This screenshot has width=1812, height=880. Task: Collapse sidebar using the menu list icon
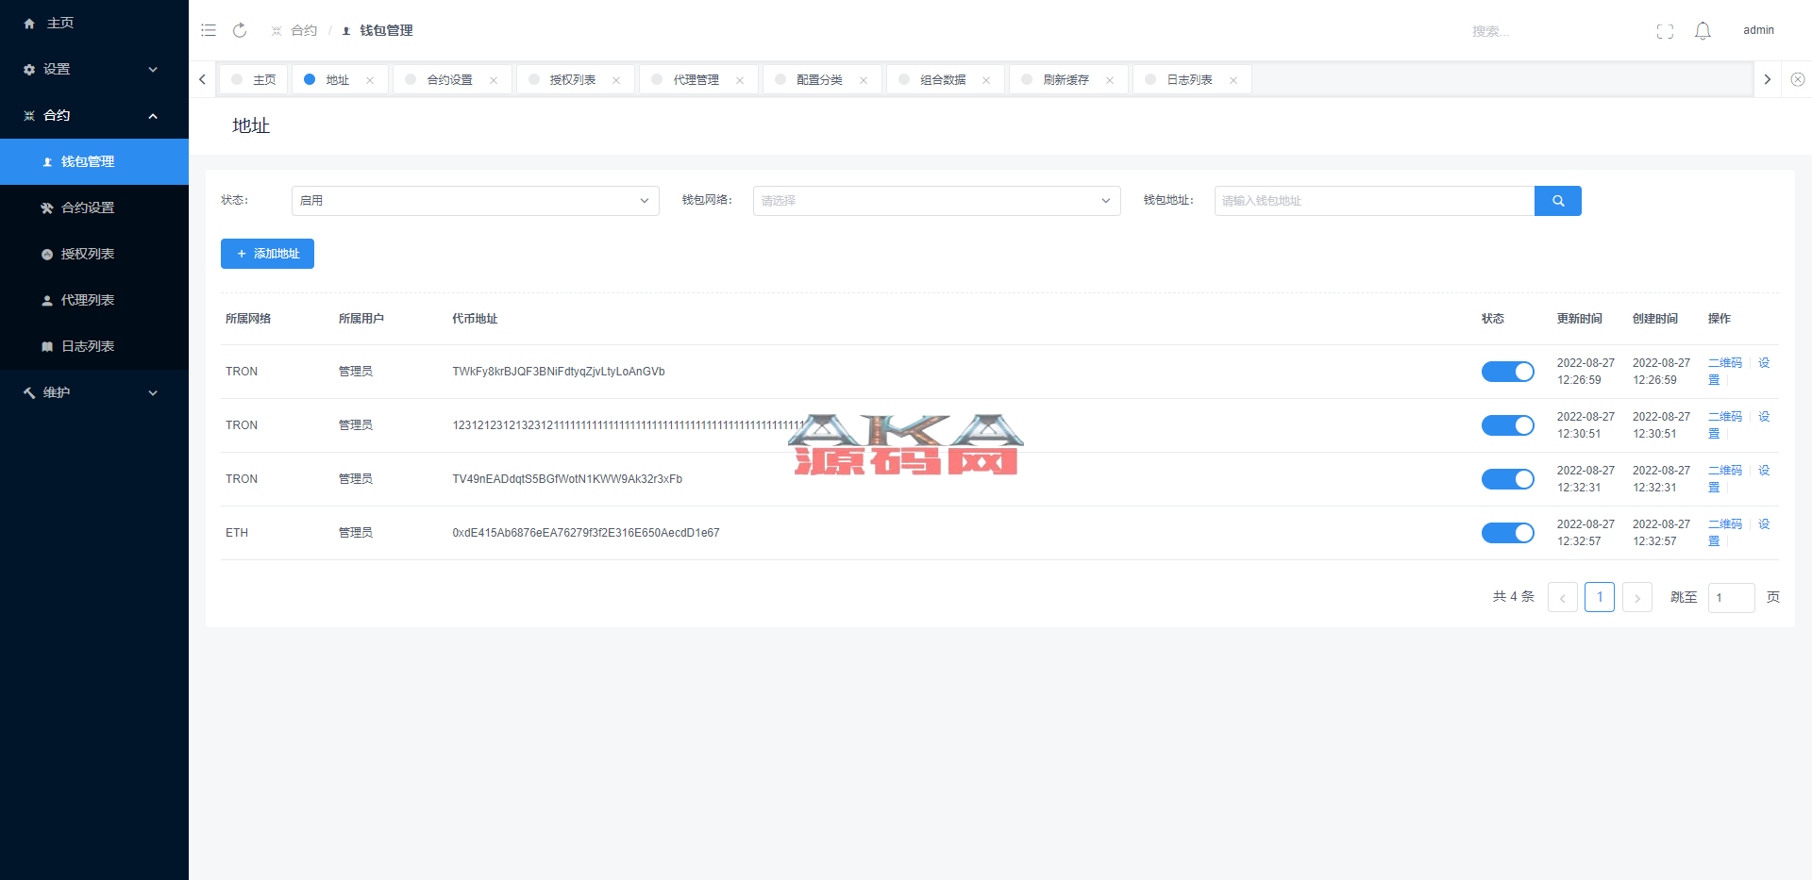(x=209, y=30)
